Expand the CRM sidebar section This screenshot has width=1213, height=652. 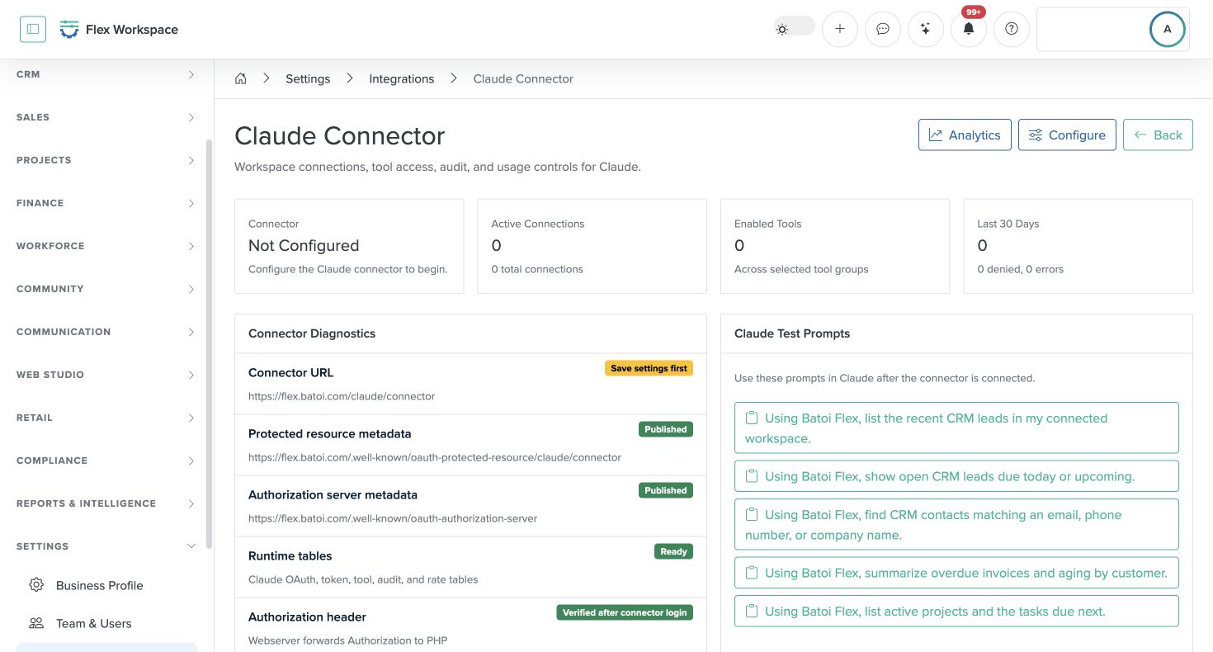[106, 74]
